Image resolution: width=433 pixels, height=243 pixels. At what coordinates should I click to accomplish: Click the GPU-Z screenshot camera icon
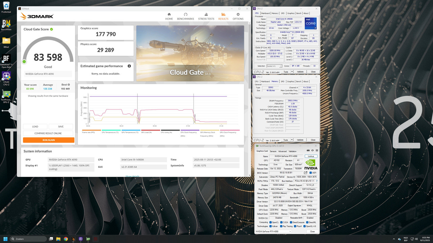308,151
